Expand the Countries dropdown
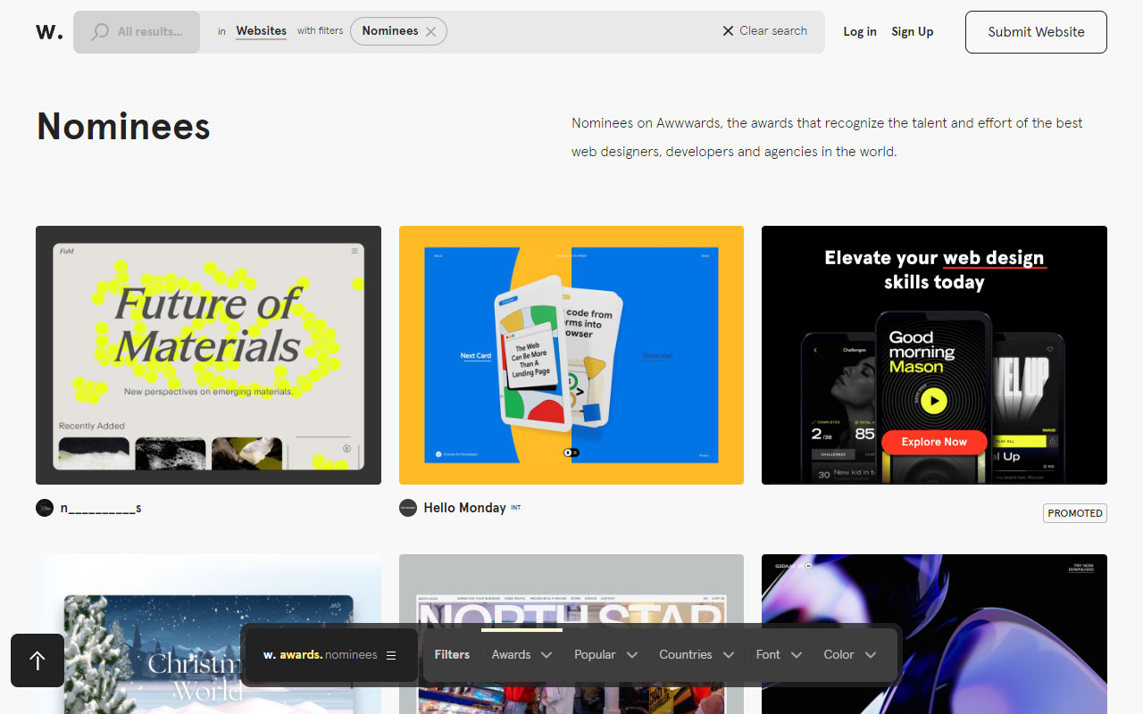1143x714 pixels. [x=696, y=654]
